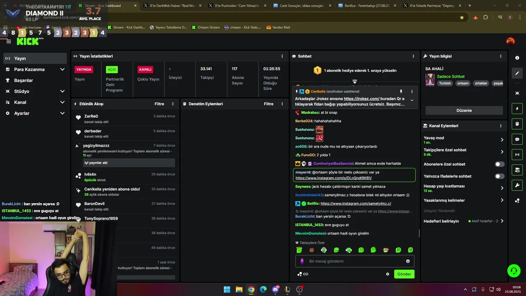The image size is (526, 296).
Task: Open the emoji picker in message box
Action: pyautogui.click(x=408, y=261)
